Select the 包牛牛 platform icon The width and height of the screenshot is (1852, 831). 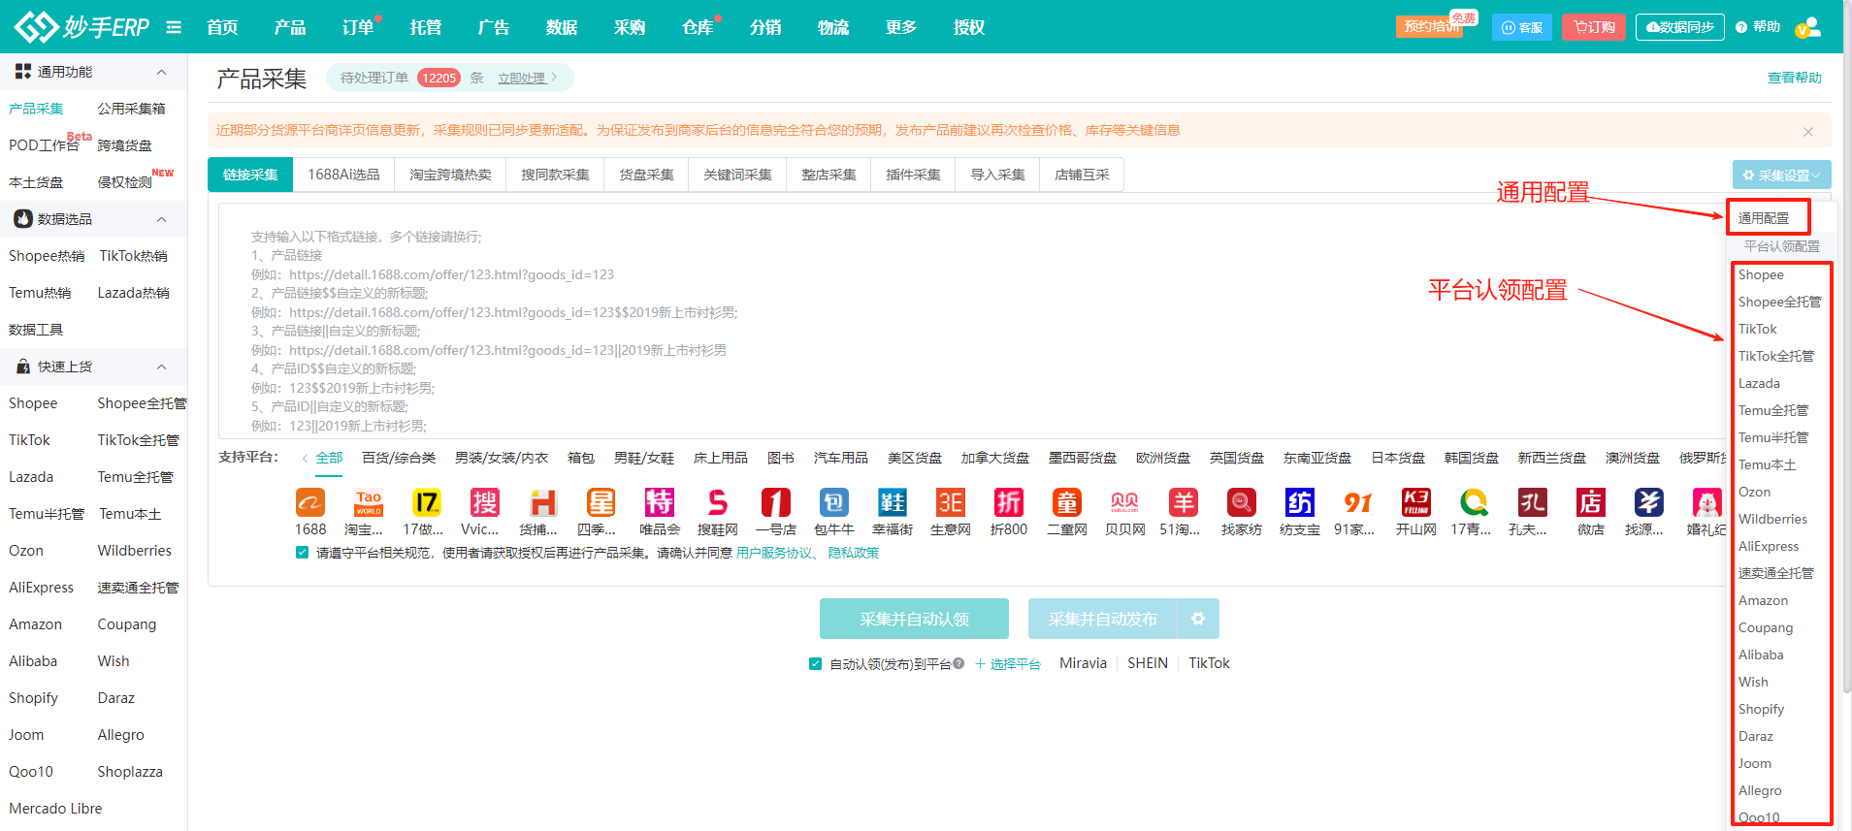(834, 502)
